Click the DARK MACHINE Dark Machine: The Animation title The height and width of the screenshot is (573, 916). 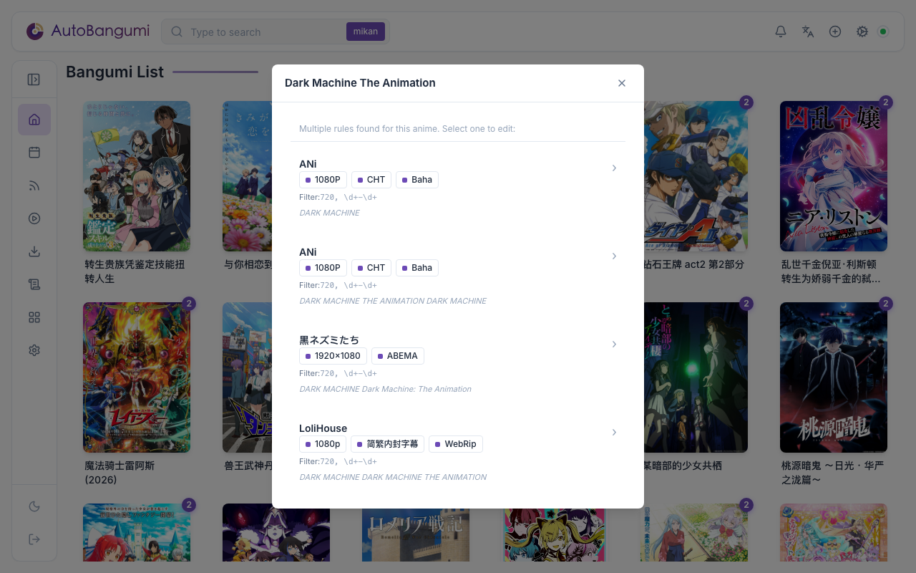point(385,389)
